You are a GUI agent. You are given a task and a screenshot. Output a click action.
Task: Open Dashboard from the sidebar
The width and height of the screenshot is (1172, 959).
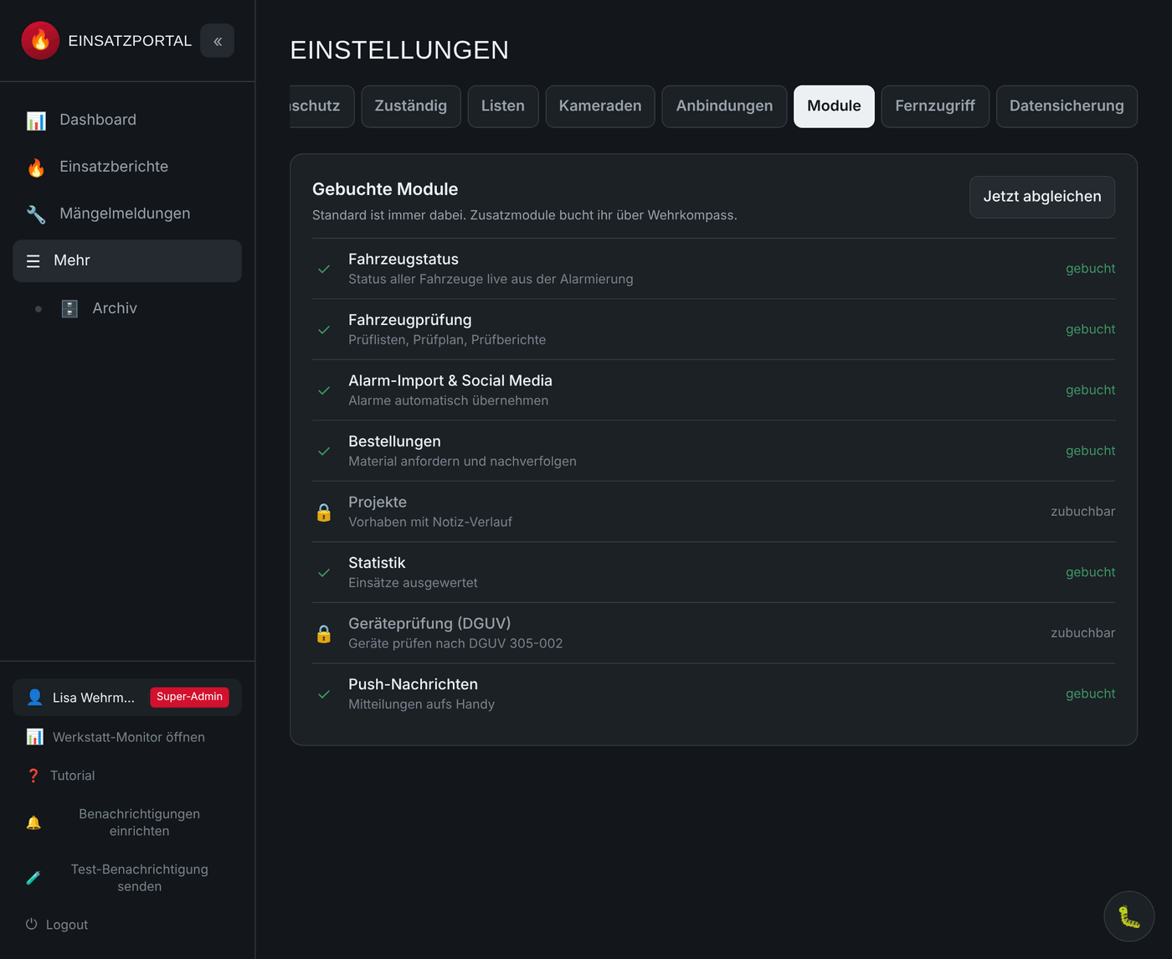click(127, 120)
